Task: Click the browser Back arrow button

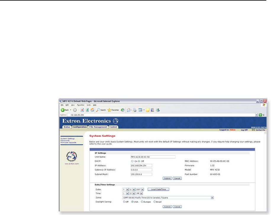Action: click(x=63, y=110)
